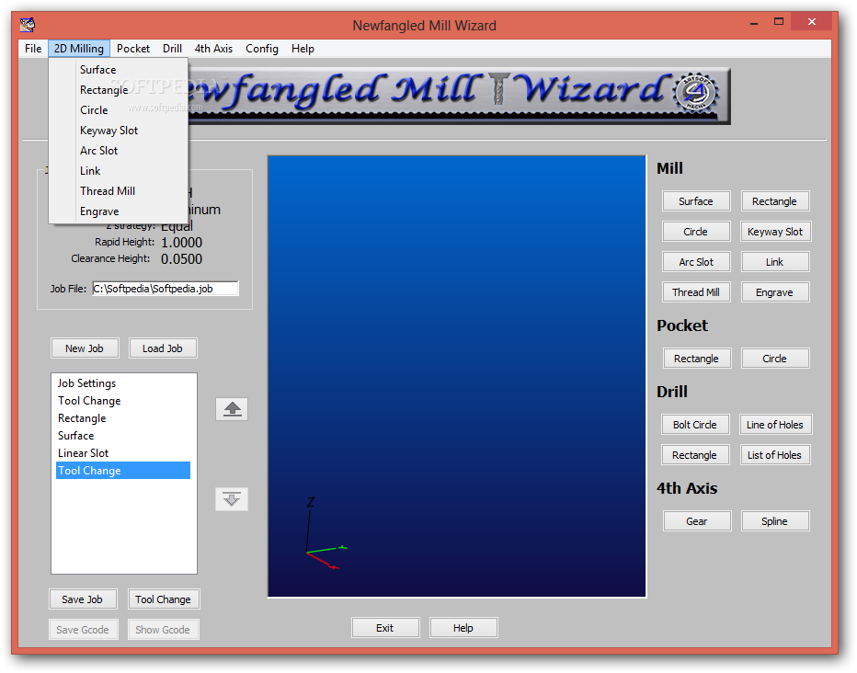The width and height of the screenshot is (857, 673).
Task: Move the selected job item up with the arrow
Action: 232,409
